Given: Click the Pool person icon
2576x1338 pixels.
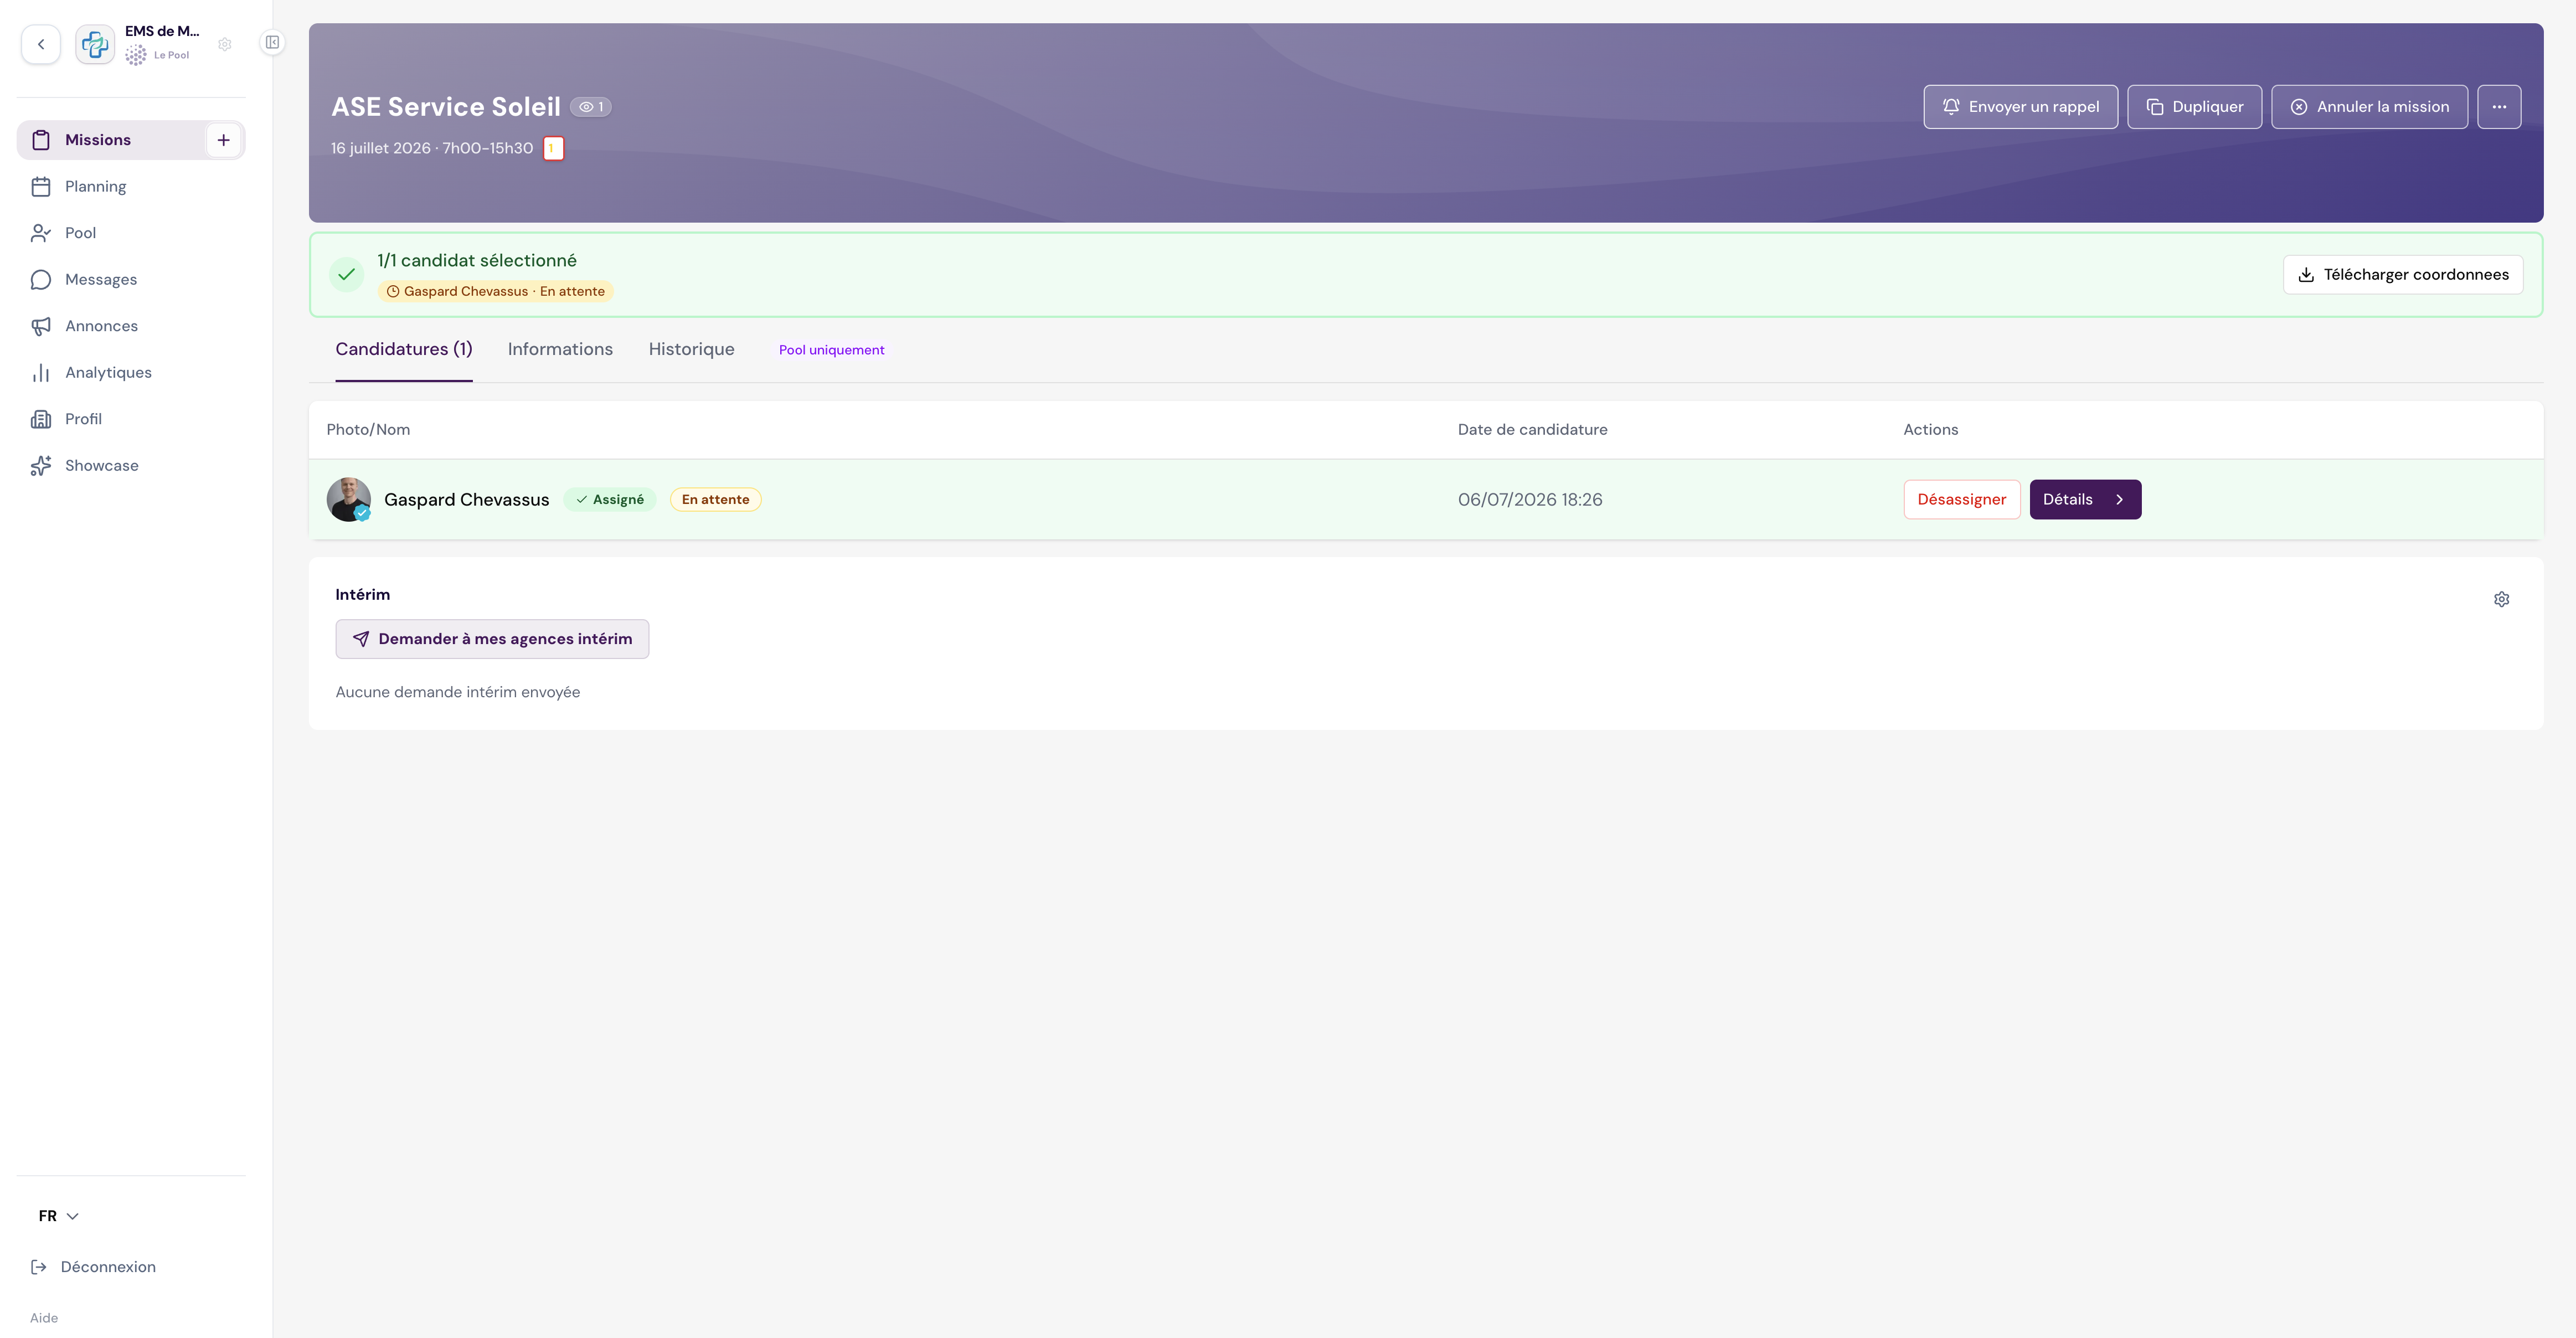Looking at the screenshot, I should pyautogui.click(x=41, y=233).
